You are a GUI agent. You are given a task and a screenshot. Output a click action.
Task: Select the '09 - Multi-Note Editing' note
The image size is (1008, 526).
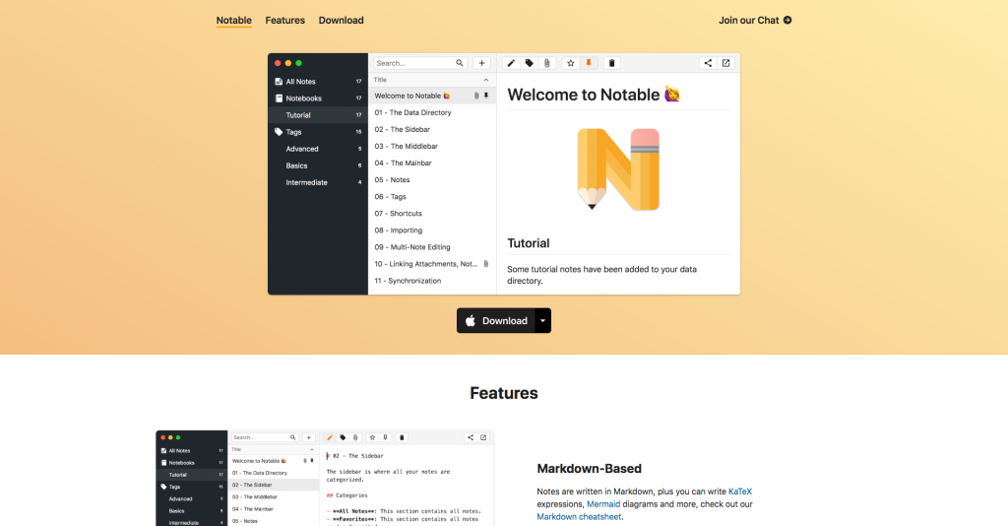coord(433,247)
